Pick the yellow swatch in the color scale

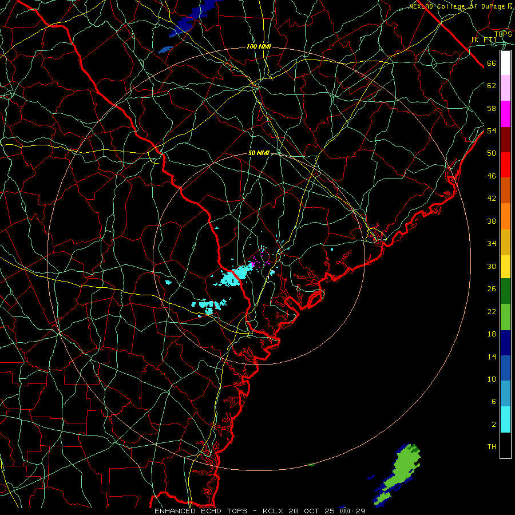505,267
